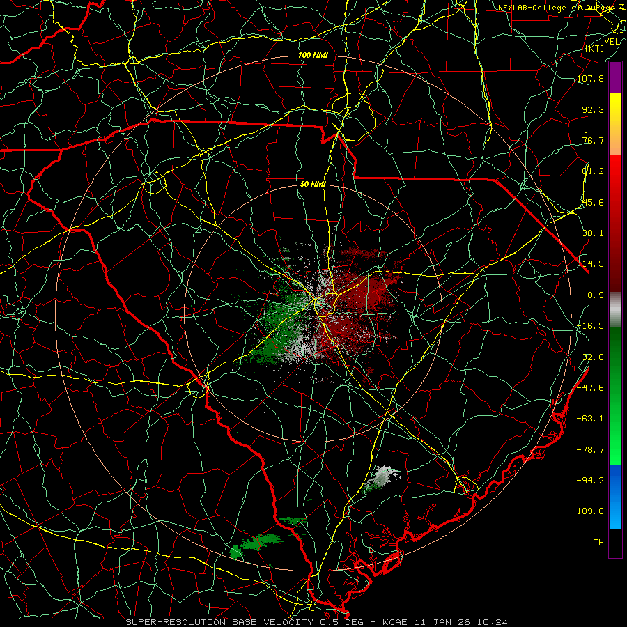627x627 pixels.
Task: Select the -32.0 velocity scale value
Action: click(590, 357)
